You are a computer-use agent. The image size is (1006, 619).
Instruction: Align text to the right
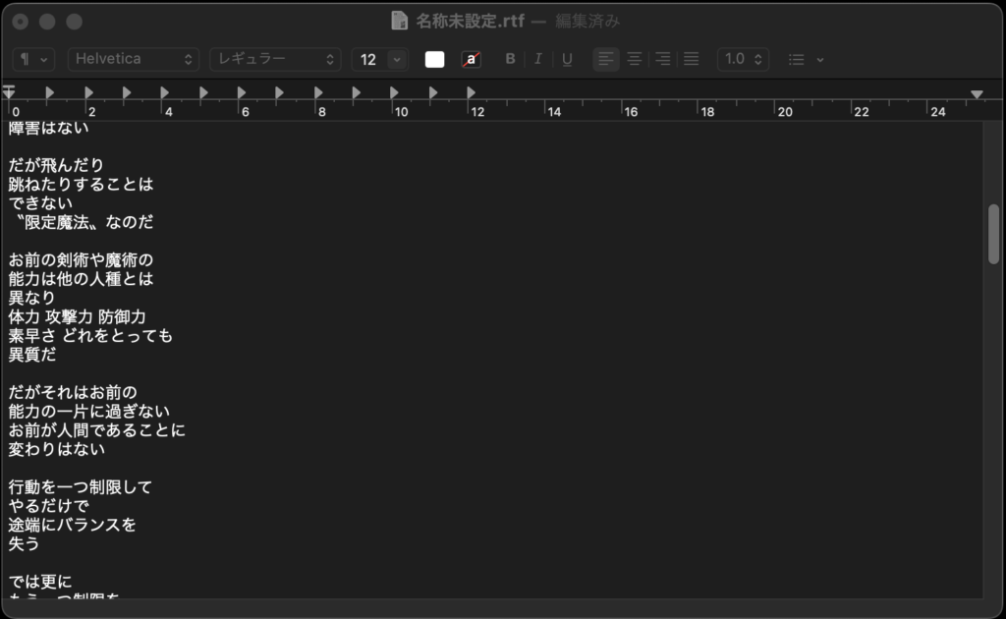[x=663, y=59]
